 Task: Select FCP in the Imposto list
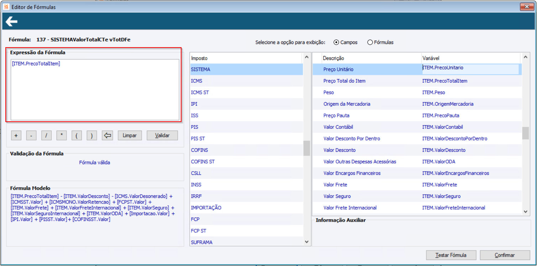pos(246,219)
